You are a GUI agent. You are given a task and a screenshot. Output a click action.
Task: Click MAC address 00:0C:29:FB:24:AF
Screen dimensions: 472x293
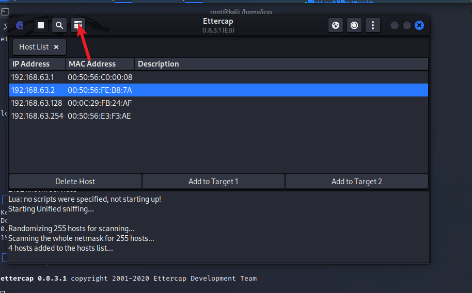(100, 103)
